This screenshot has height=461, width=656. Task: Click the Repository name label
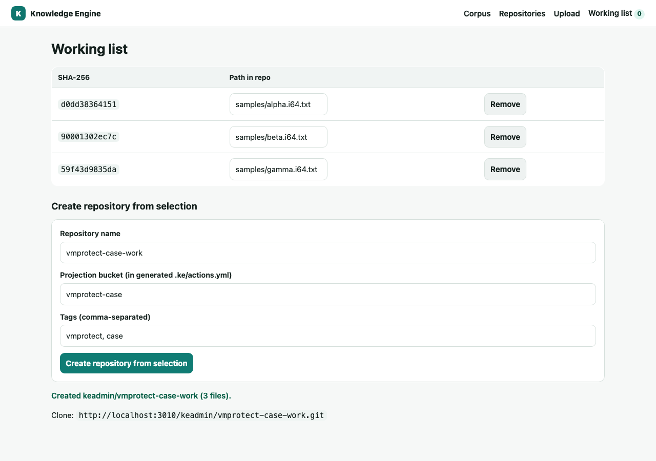tap(90, 234)
